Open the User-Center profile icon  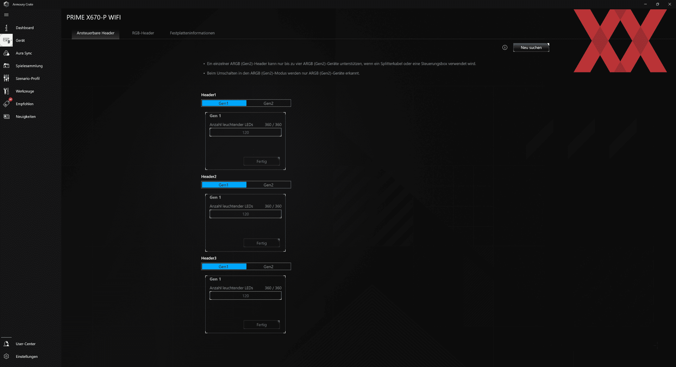pyautogui.click(x=6, y=344)
